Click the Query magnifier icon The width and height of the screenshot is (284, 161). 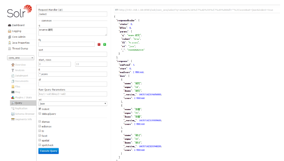pos(13,103)
